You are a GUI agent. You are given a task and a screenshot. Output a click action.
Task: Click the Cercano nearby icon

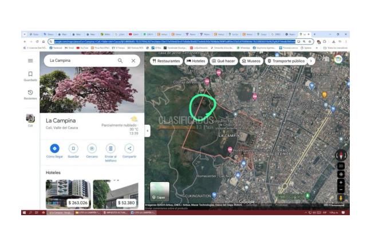[x=92, y=148]
